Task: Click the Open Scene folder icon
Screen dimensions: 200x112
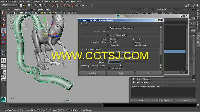Action: [25, 5]
